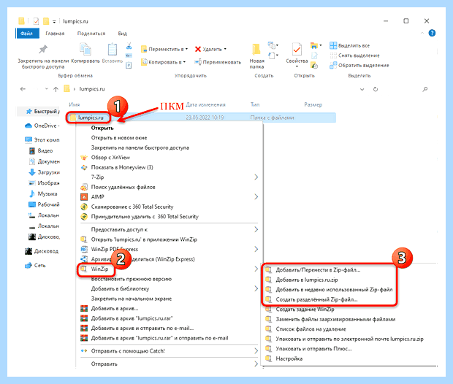Switch to the Главная tab
This screenshot has height=384, width=453.
55,34
